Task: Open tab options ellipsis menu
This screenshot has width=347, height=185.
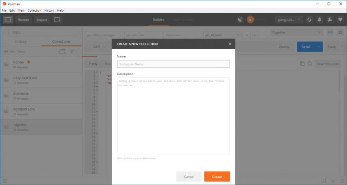Action: [254, 35]
